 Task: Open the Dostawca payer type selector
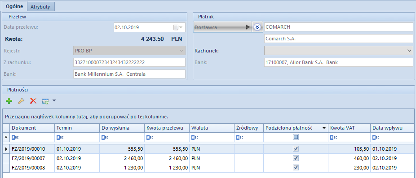coord(222,27)
